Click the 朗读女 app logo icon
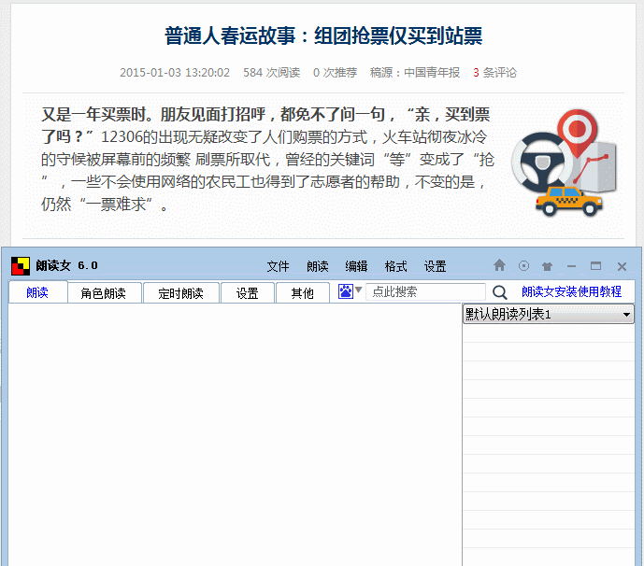 click(21, 266)
